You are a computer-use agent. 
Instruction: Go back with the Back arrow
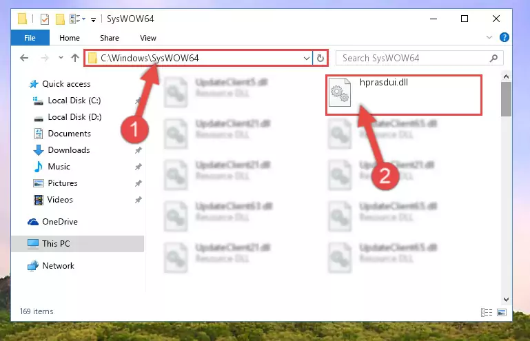point(24,58)
